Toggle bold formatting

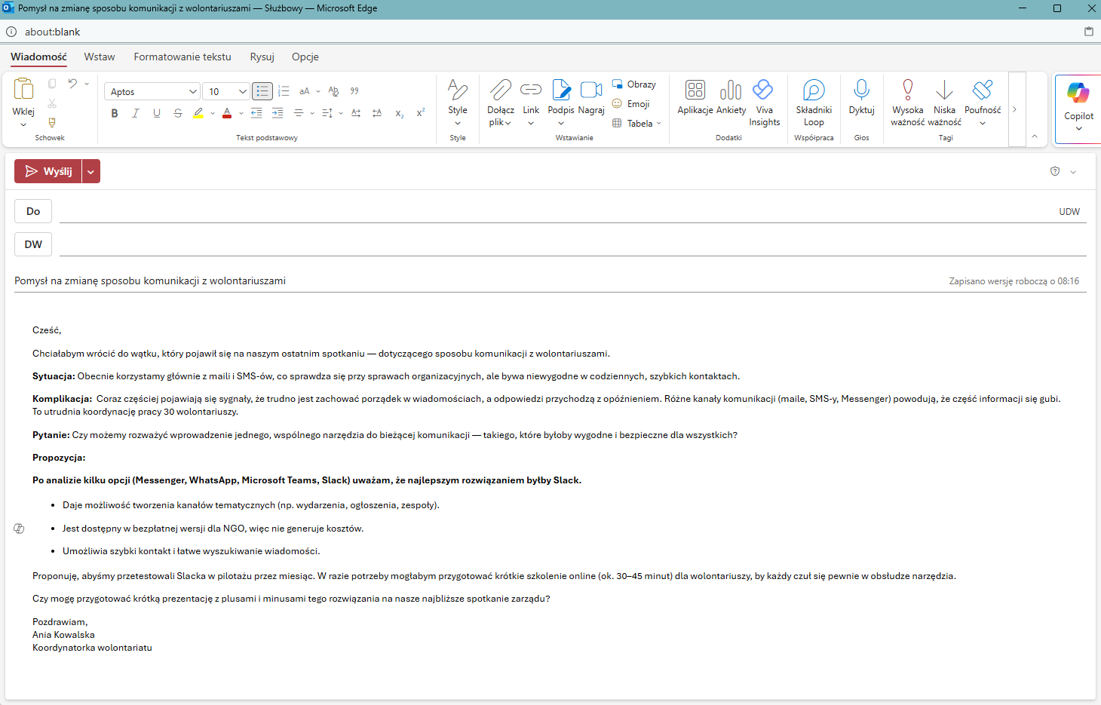[115, 113]
